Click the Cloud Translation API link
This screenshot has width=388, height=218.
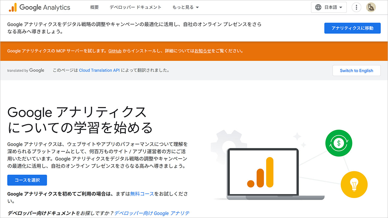pyautogui.click(x=99, y=70)
